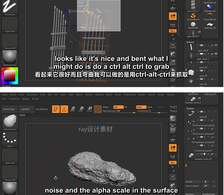Collapse the Subtool header above gate_02a2
The width and height of the screenshot is (224, 195).
pos(190,42)
